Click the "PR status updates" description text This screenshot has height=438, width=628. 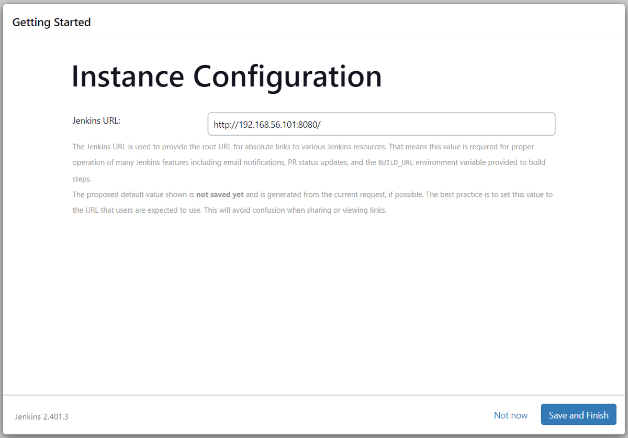[x=318, y=162]
